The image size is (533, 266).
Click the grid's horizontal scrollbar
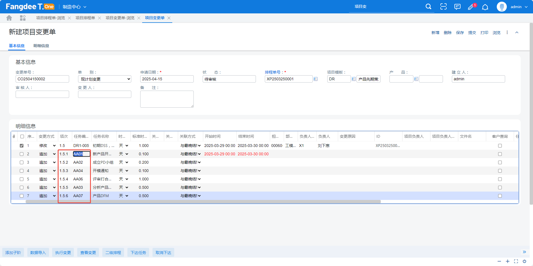pyautogui.click(x=203, y=202)
